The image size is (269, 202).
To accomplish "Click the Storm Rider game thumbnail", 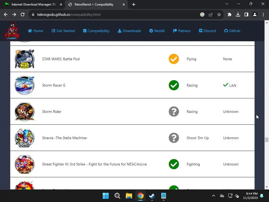I will point(24,112).
